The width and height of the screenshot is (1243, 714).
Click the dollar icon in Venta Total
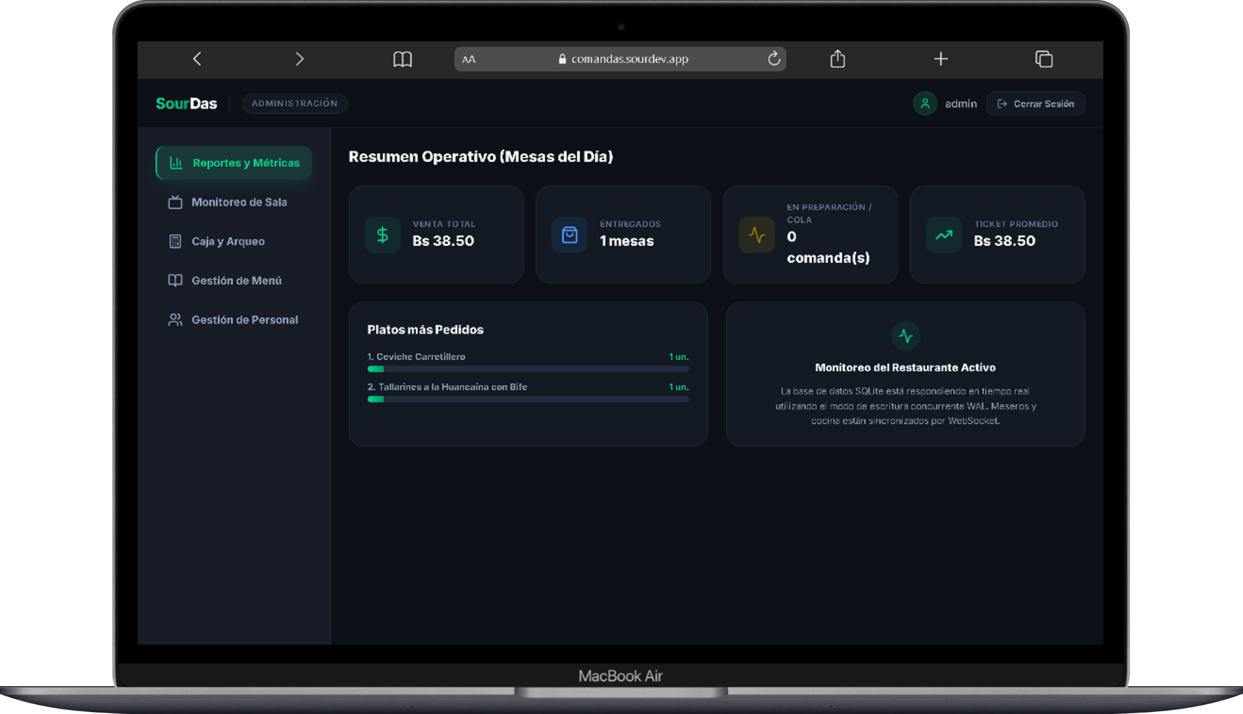[382, 235]
